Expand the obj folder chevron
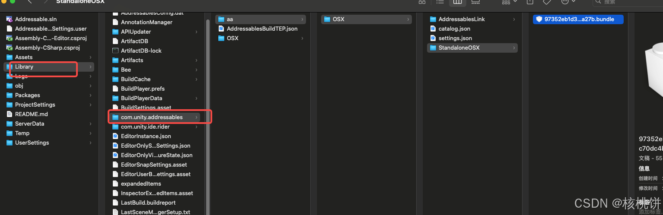 (x=90, y=85)
